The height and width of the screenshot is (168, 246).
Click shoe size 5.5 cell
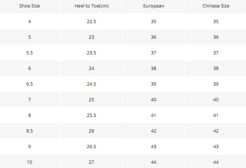click(x=30, y=53)
